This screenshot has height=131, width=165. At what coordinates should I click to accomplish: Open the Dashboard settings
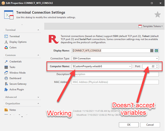click(x=15, y=78)
